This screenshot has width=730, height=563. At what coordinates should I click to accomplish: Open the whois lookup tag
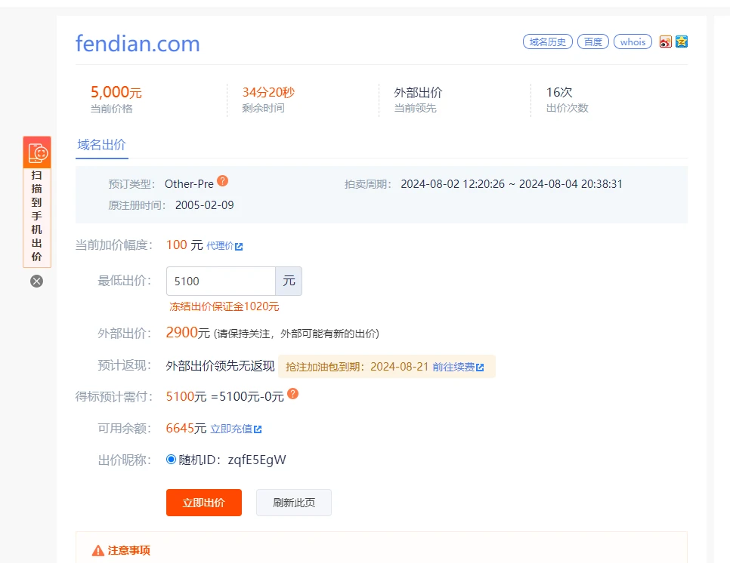coord(633,42)
